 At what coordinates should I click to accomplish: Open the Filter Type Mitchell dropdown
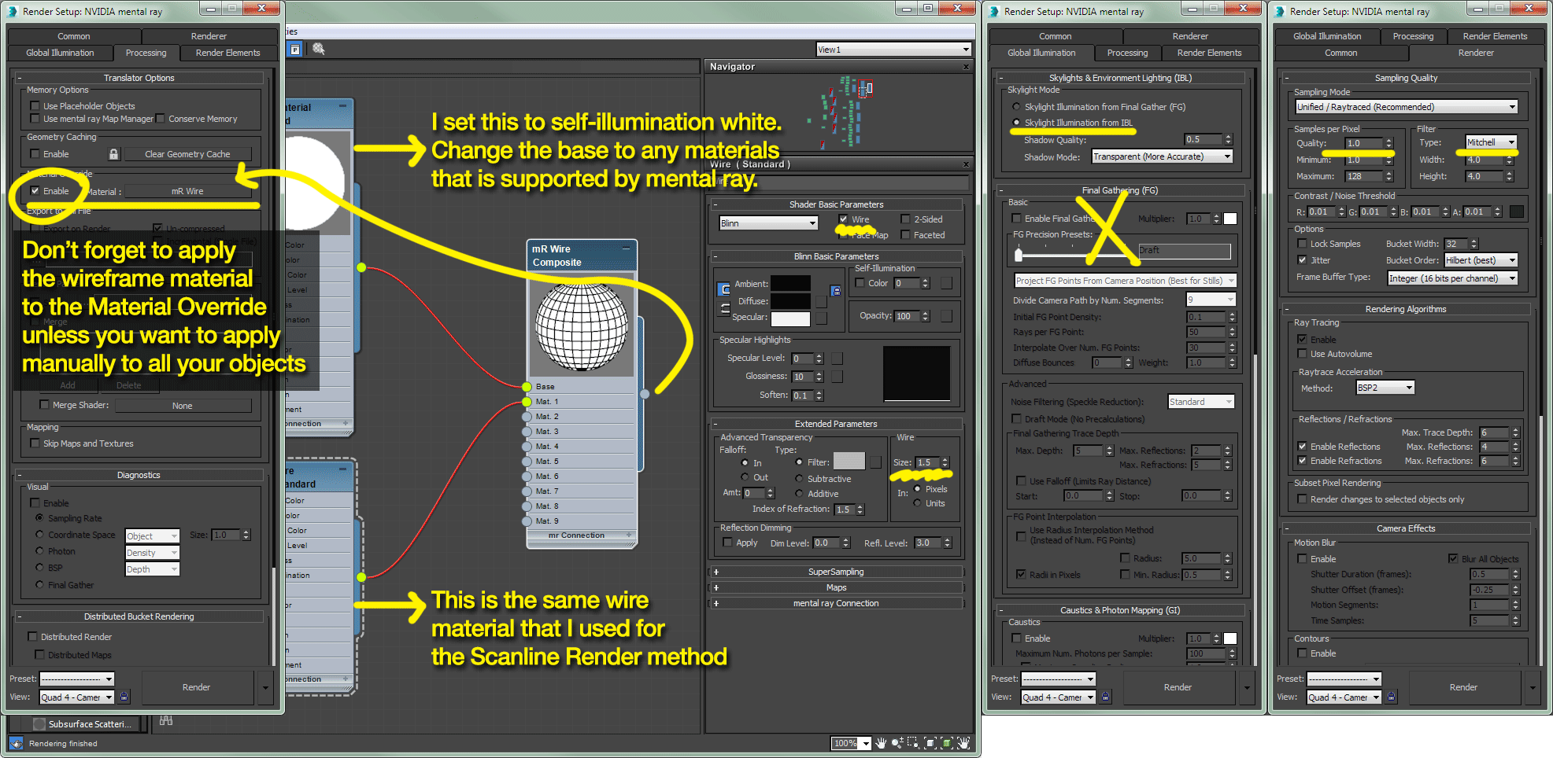click(1491, 142)
